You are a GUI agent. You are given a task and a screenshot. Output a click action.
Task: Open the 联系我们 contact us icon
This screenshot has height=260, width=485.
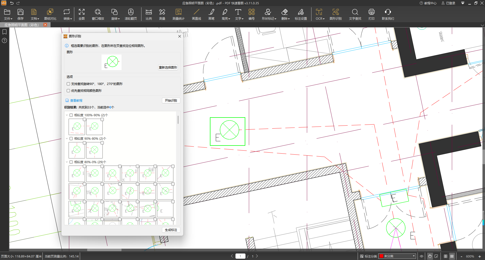pyautogui.click(x=388, y=14)
